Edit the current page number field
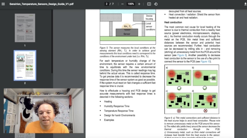The width and height of the screenshot is (247, 138). click(x=107, y=4)
